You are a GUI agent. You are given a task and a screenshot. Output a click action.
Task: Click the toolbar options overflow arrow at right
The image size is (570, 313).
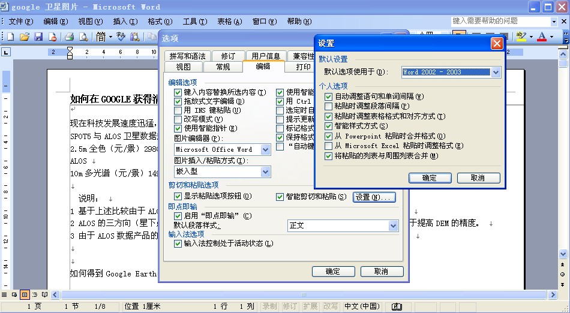[566, 37]
